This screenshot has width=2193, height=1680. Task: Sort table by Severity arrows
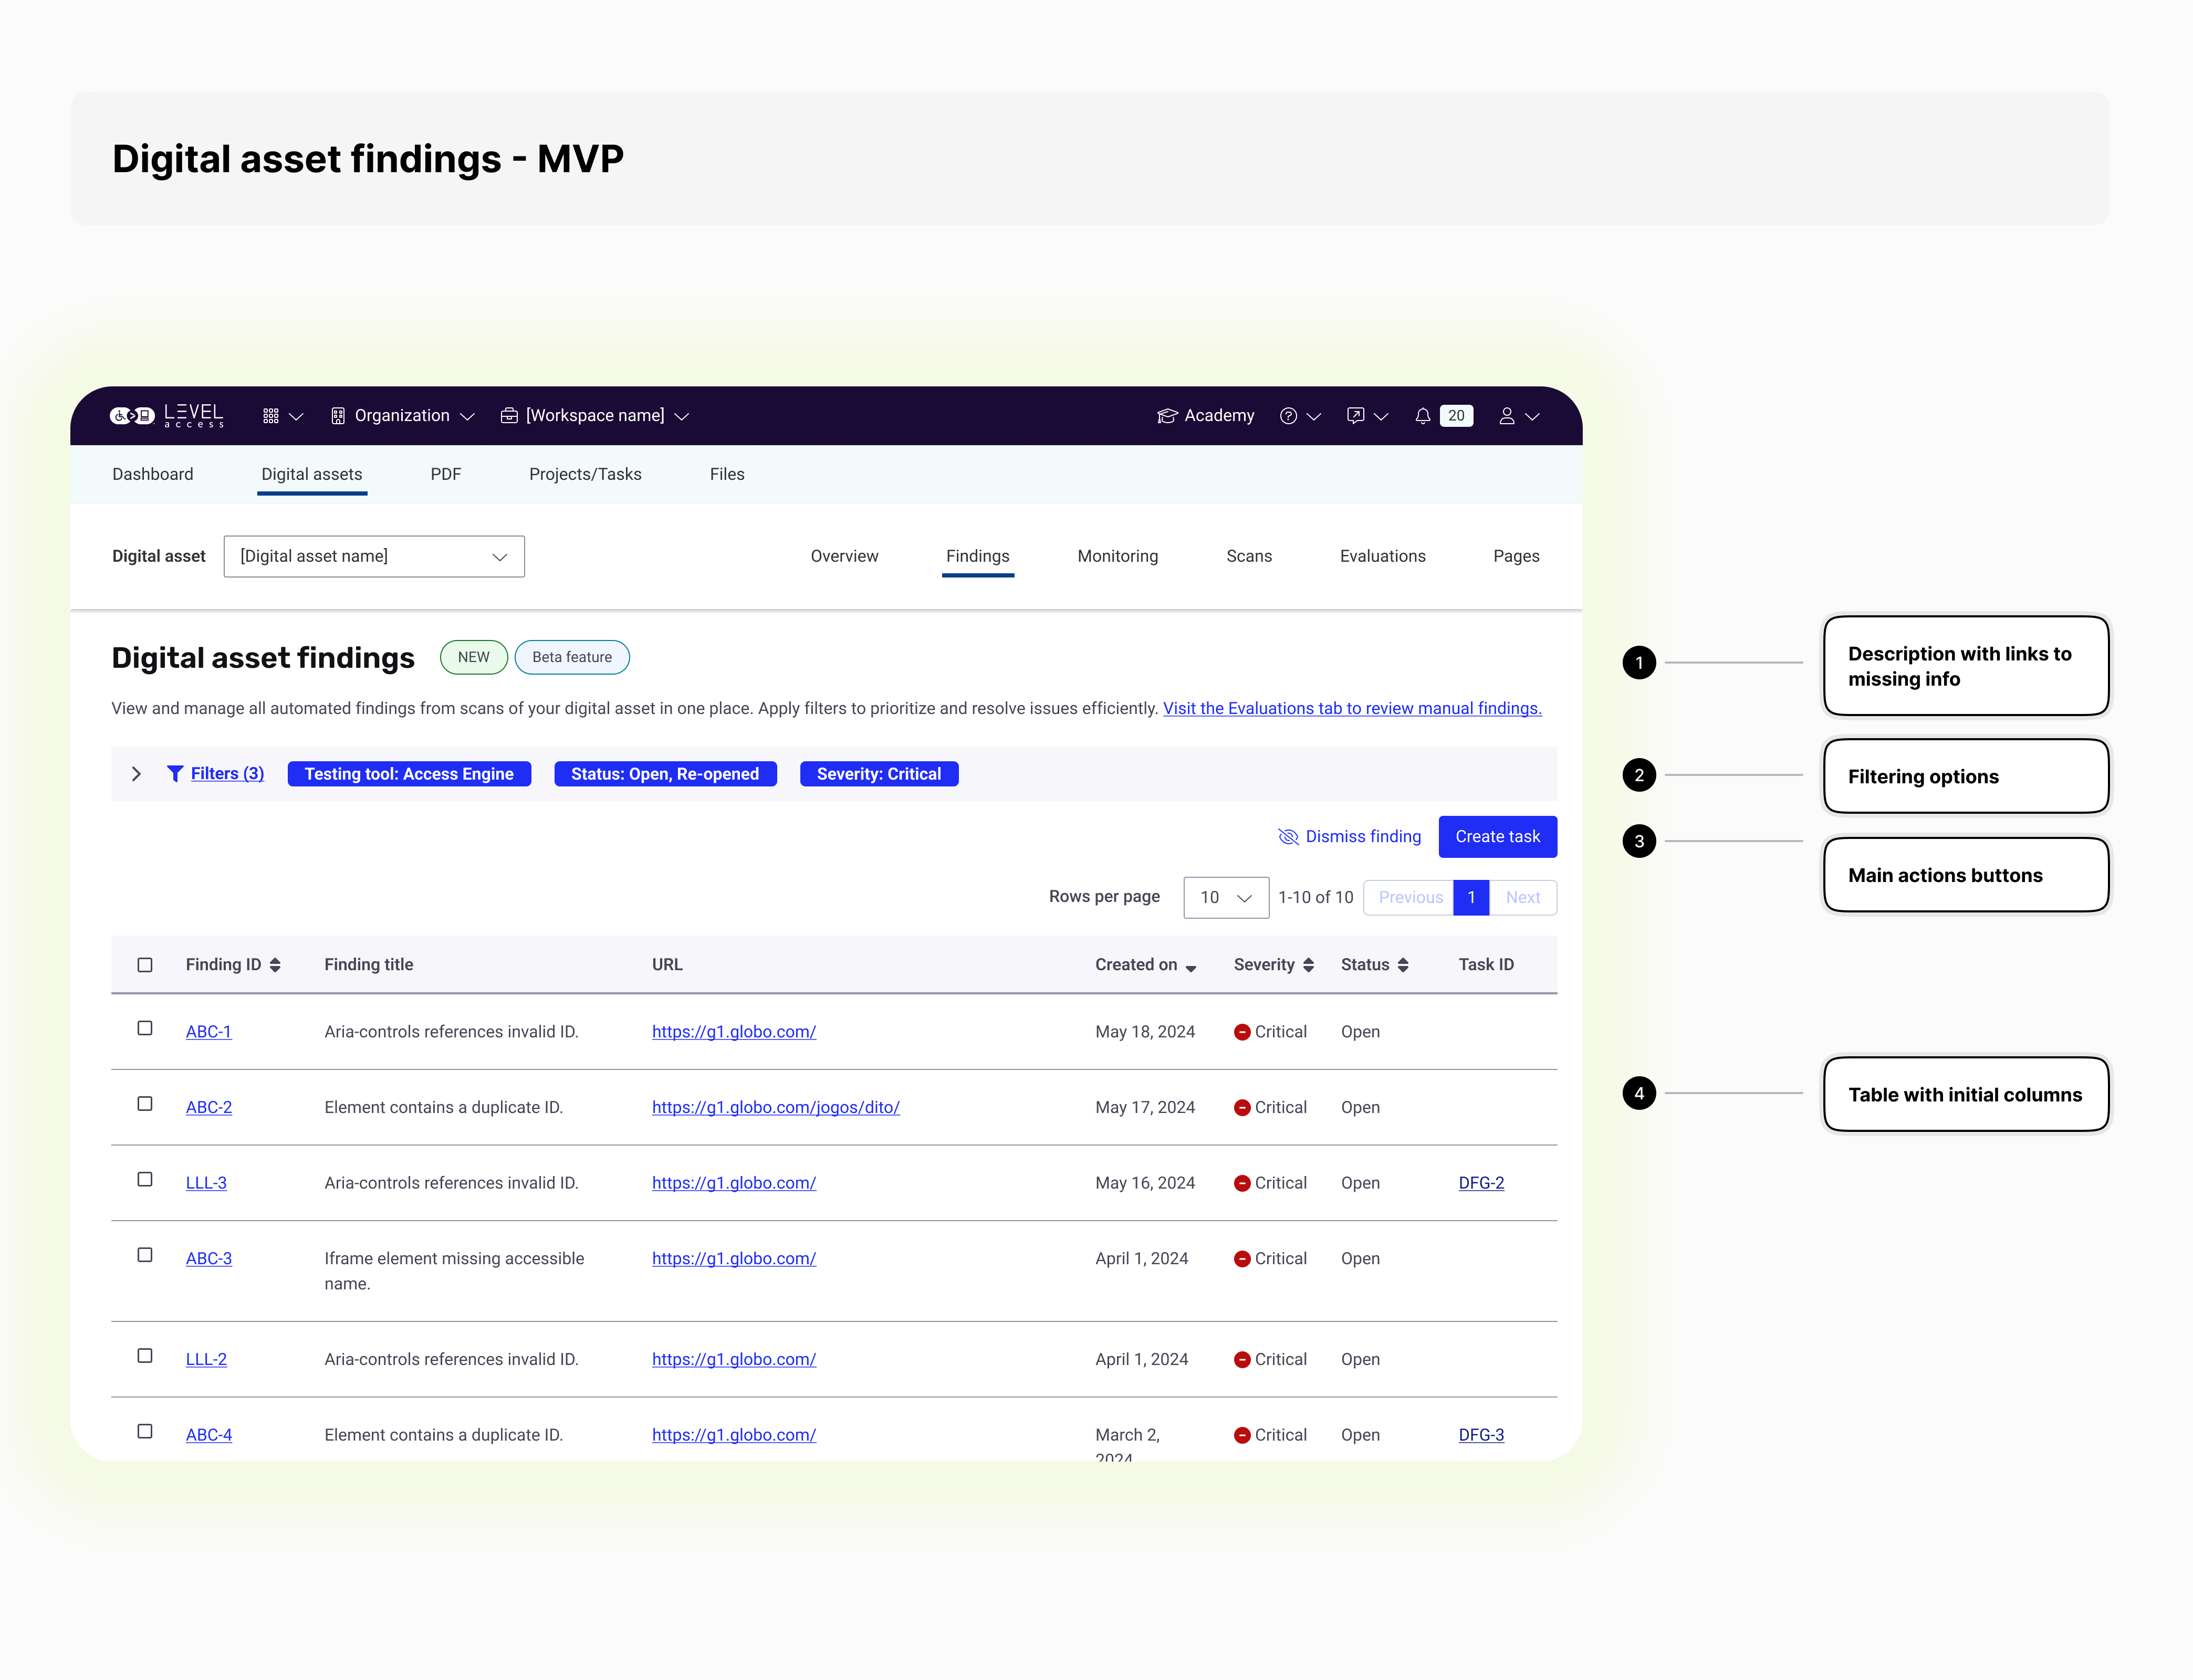click(x=1308, y=965)
